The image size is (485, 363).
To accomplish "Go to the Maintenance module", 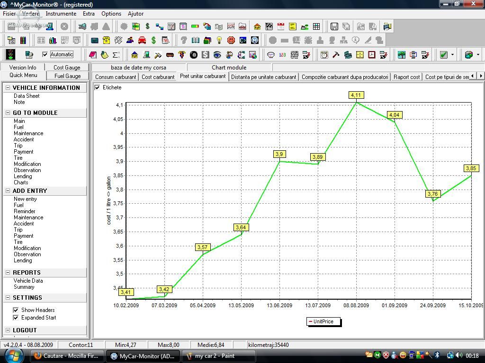I will [28, 133].
